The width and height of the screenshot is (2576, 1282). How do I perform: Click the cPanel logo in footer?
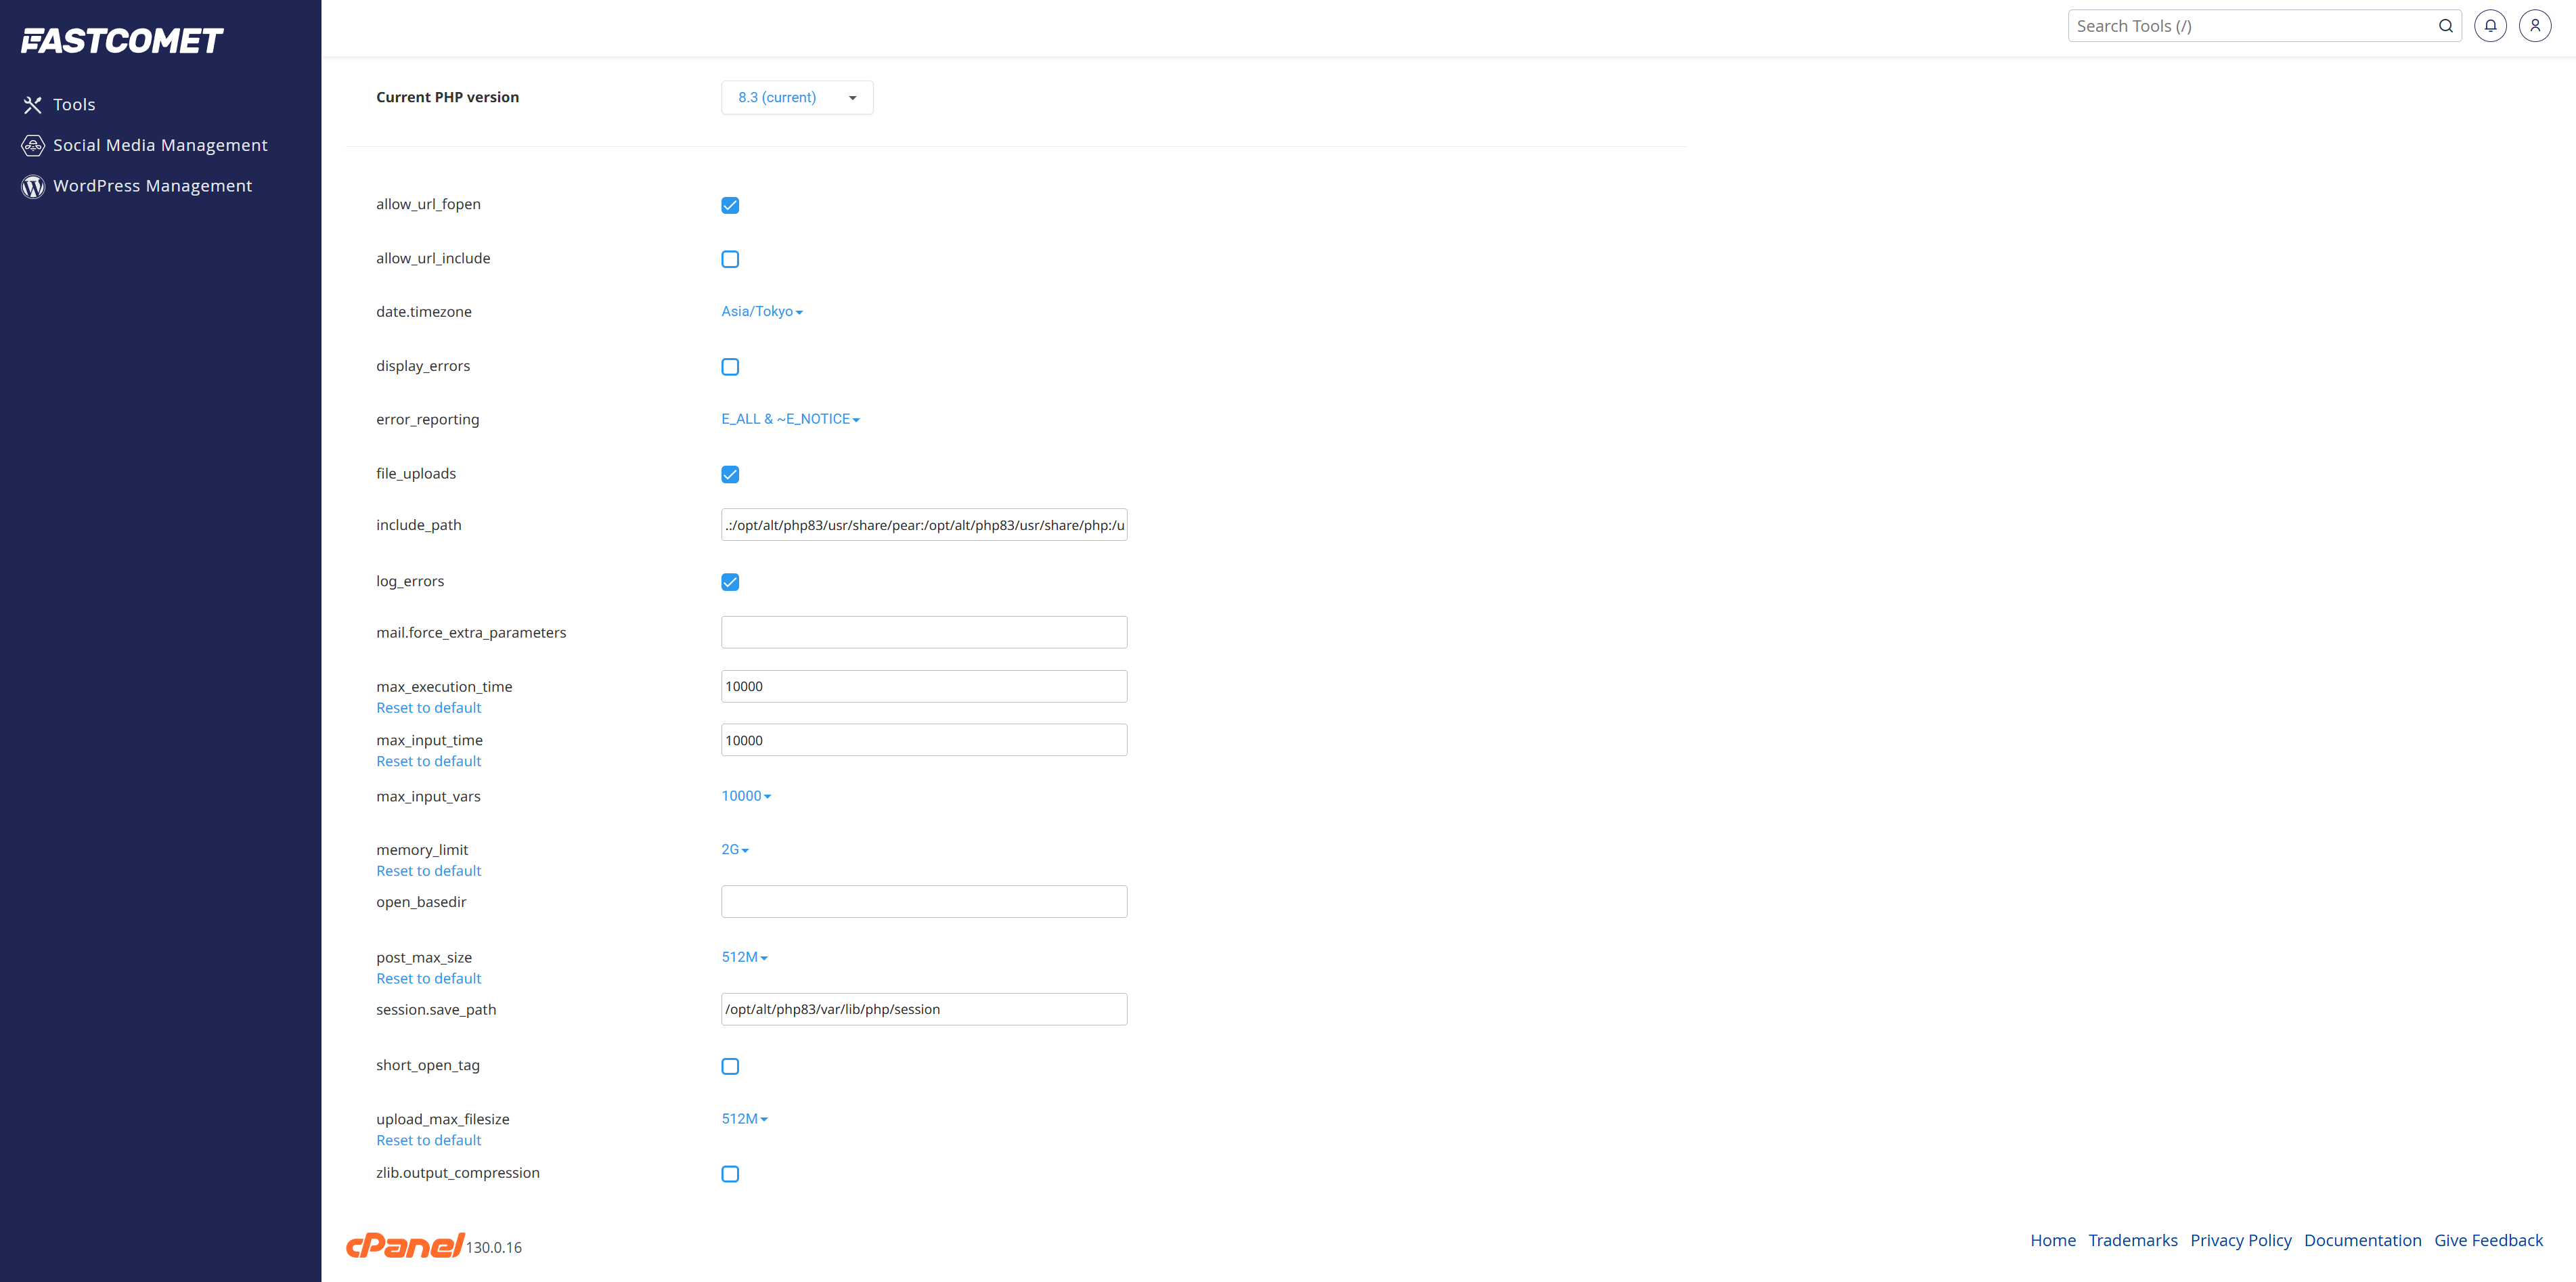(x=404, y=1244)
